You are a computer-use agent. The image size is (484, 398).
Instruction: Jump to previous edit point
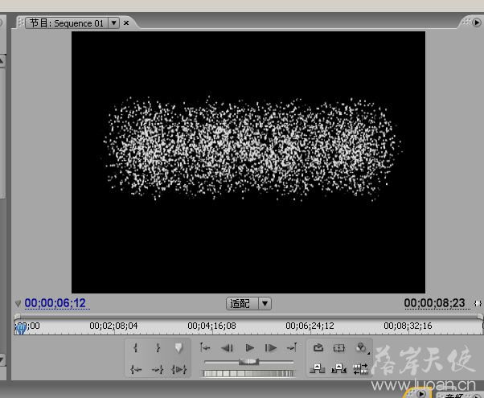tap(205, 348)
